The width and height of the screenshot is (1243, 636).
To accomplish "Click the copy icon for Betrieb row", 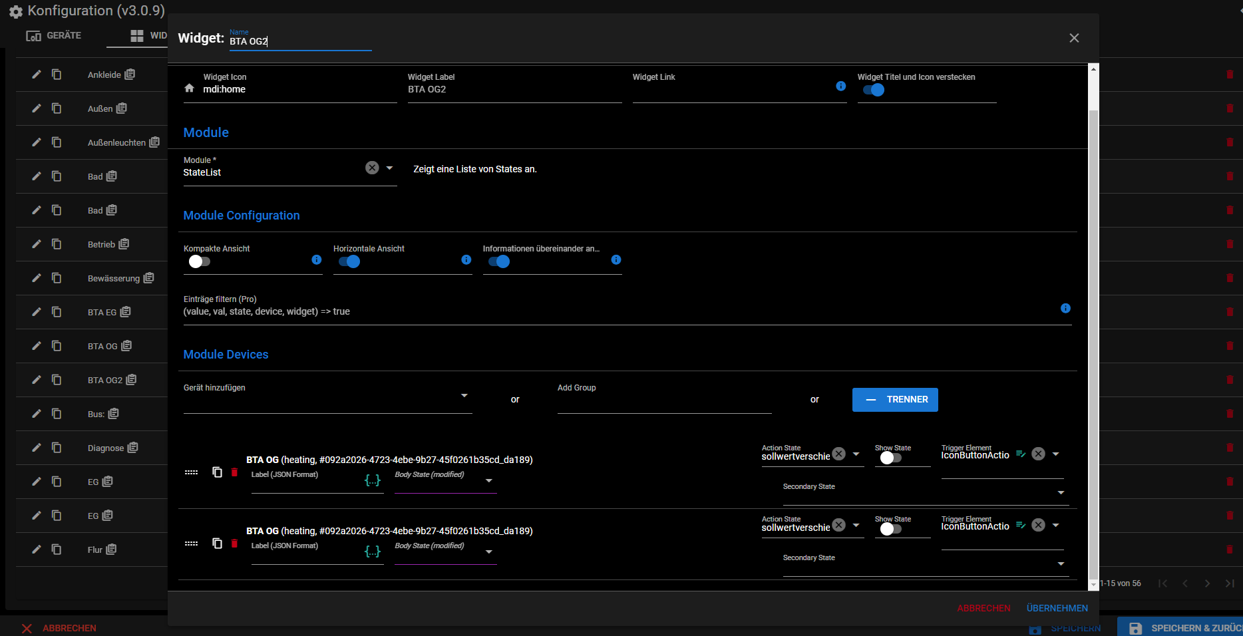I will 57,244.
